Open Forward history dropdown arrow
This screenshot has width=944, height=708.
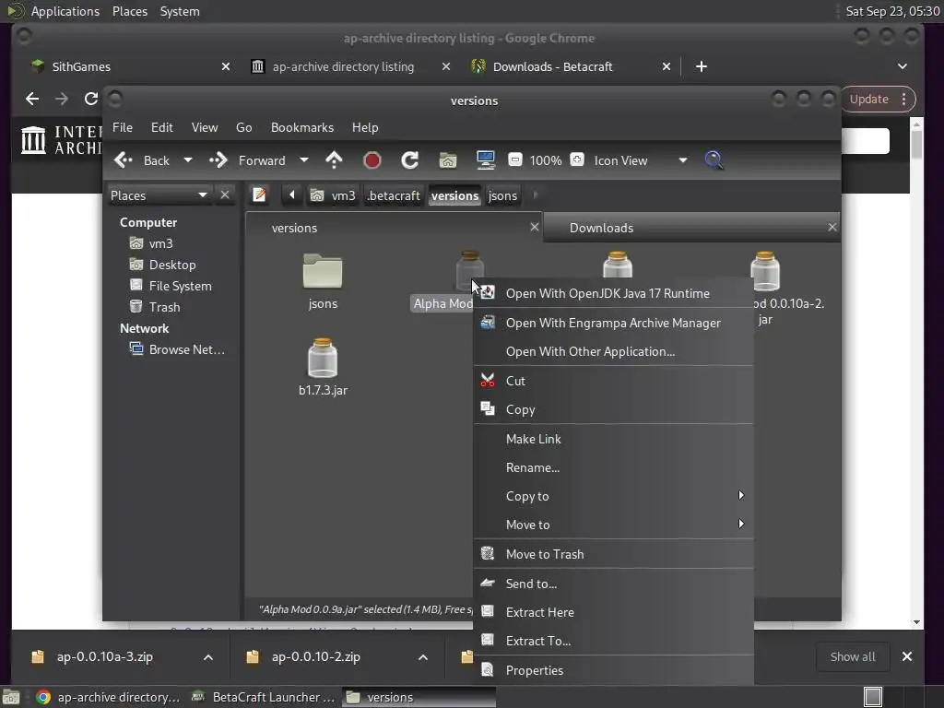(304, 160)
